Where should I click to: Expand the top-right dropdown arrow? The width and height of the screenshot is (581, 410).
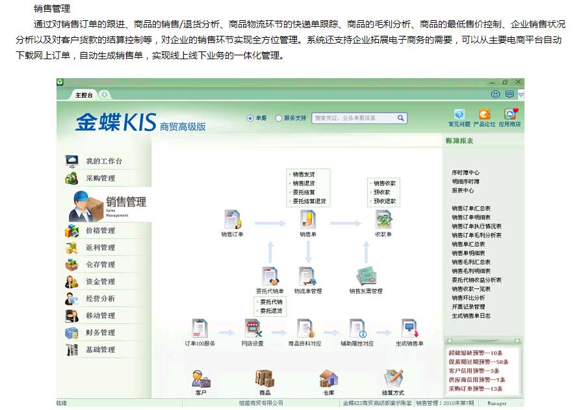(521, 95)
